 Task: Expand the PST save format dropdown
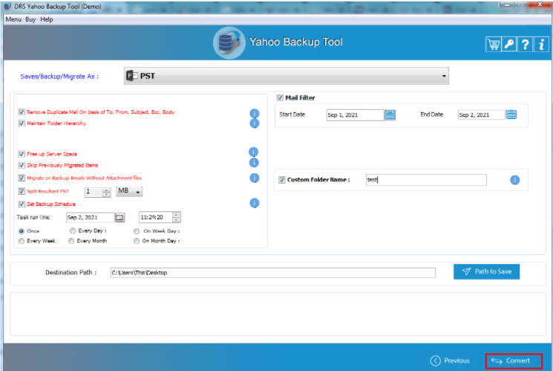click(287, 76)
